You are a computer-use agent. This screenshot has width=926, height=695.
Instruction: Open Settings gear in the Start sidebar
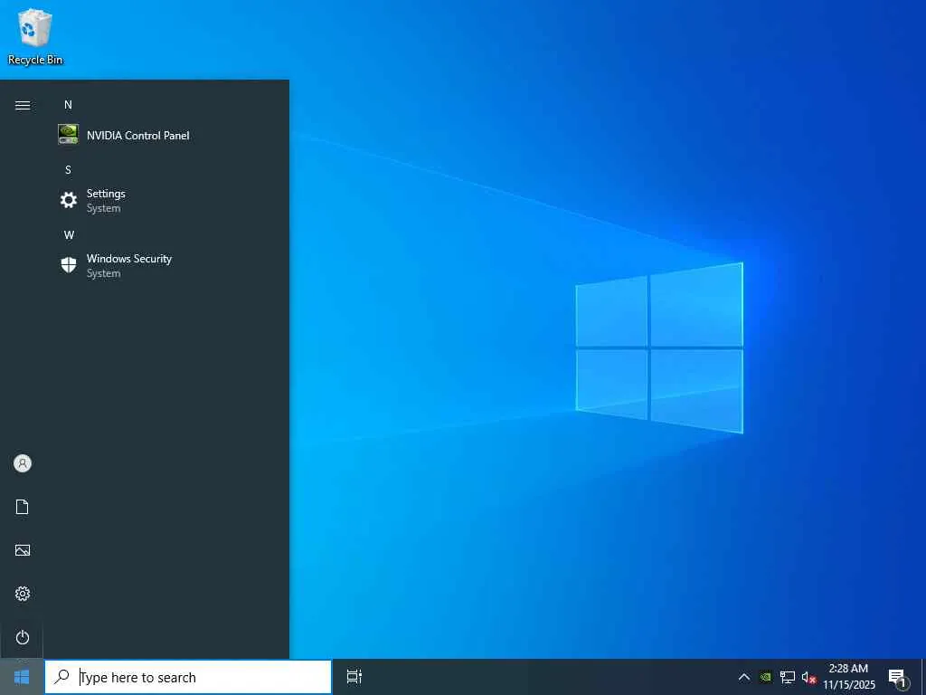coord(23,594)
